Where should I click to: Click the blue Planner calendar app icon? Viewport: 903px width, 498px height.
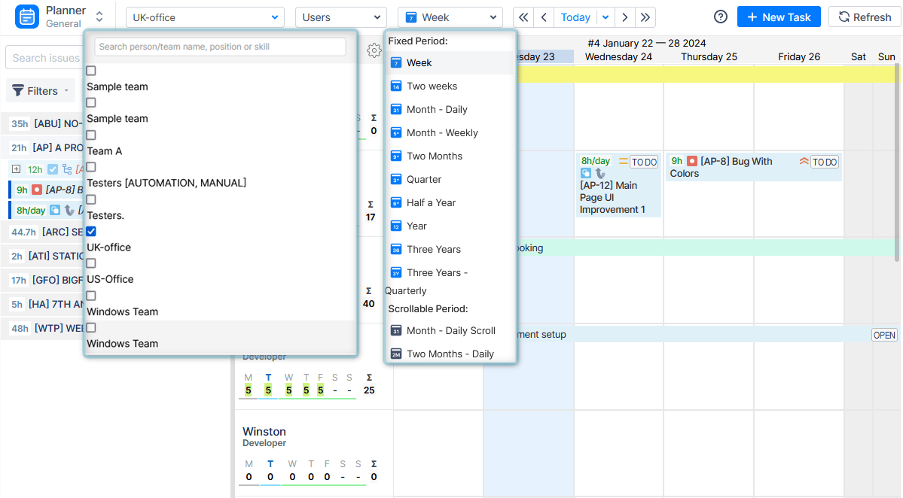[26, 17]
